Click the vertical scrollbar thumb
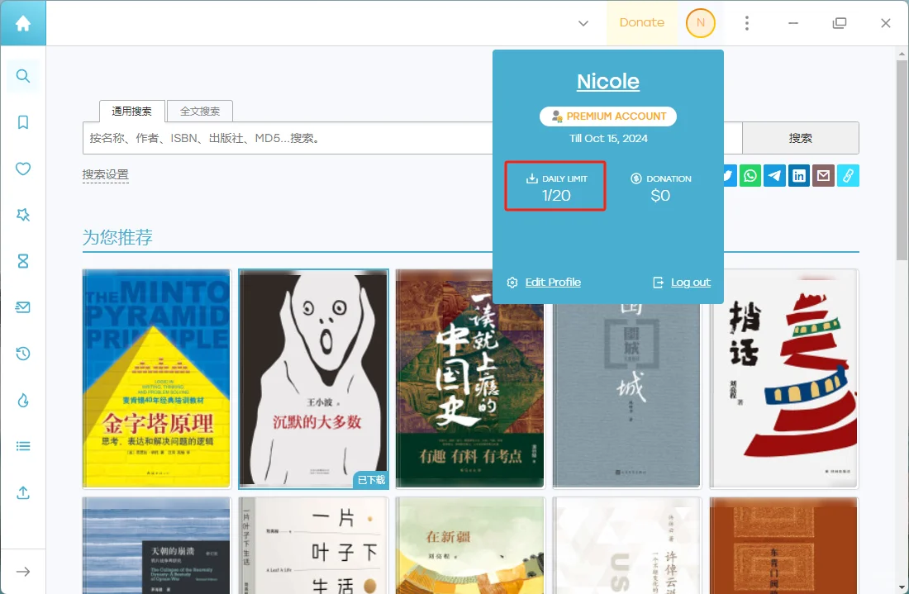Viewport: 909px width, 594px height. point(902,159)
